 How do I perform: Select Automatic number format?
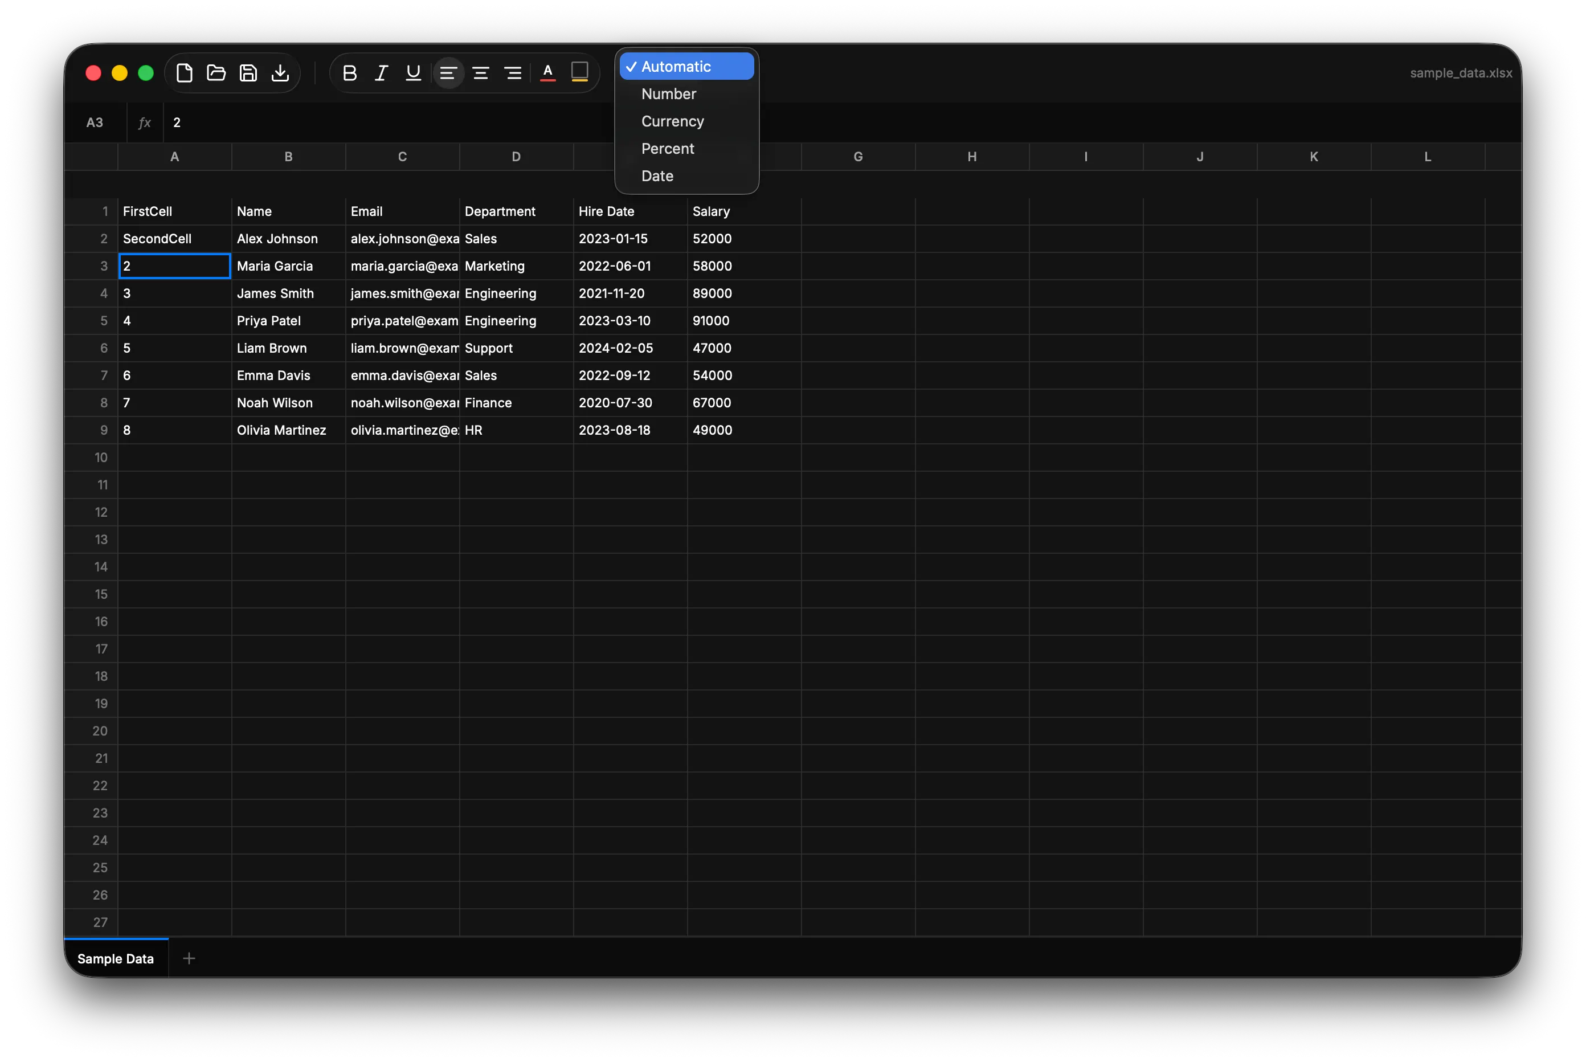[x=686, y=66]
